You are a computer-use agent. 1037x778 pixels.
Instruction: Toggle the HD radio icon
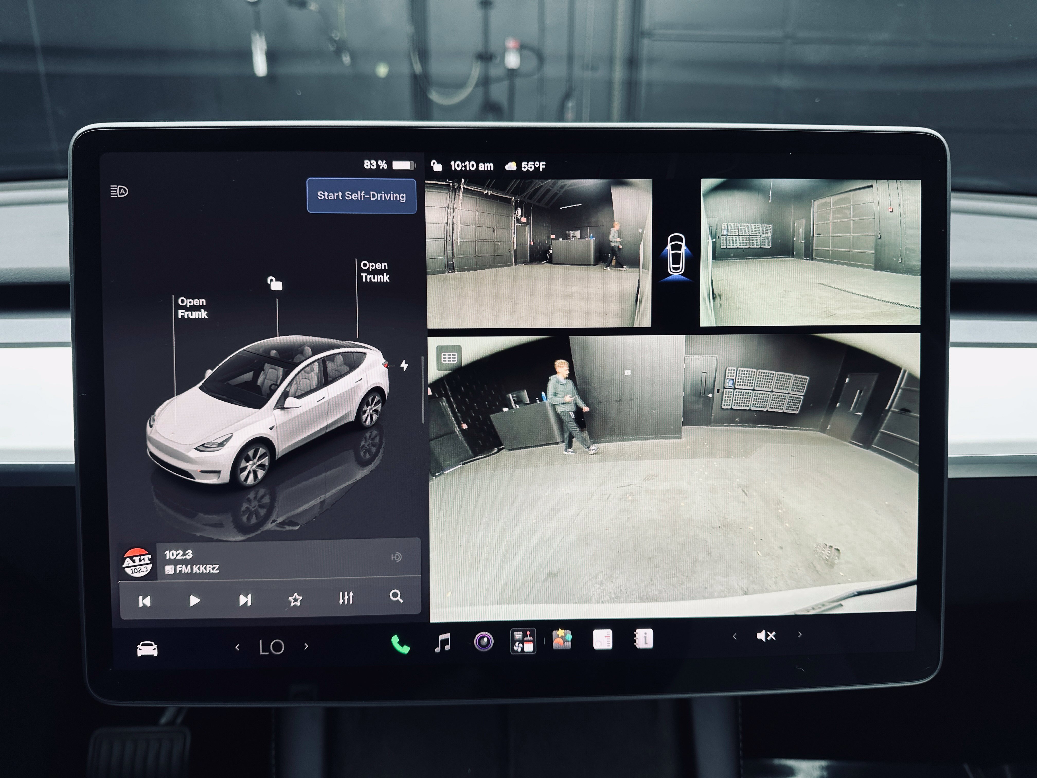396,557
